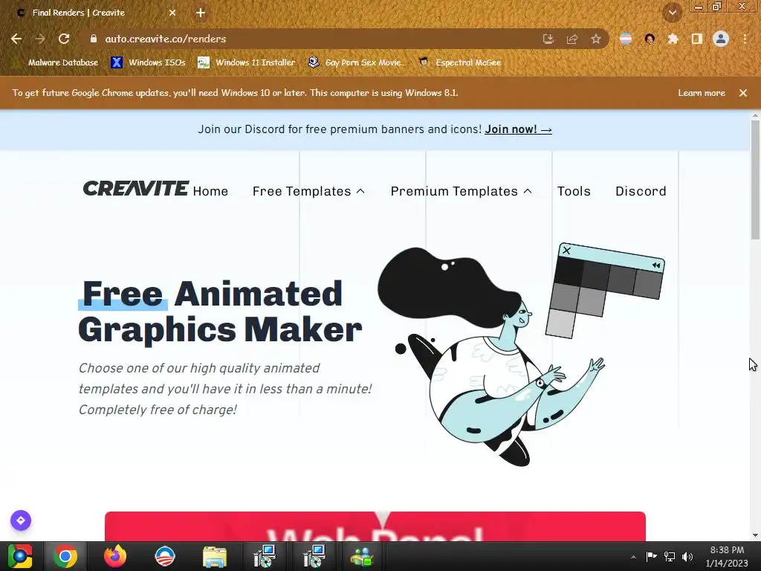Open the avatar extension icon beside puzzle piece
The width and height of the screenshot is (761, 571).
650,39
